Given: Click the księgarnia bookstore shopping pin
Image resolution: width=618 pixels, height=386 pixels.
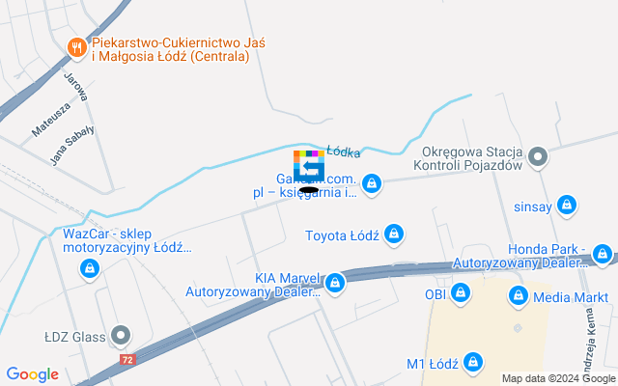Looking at the screenshot, I should point(371,184).
